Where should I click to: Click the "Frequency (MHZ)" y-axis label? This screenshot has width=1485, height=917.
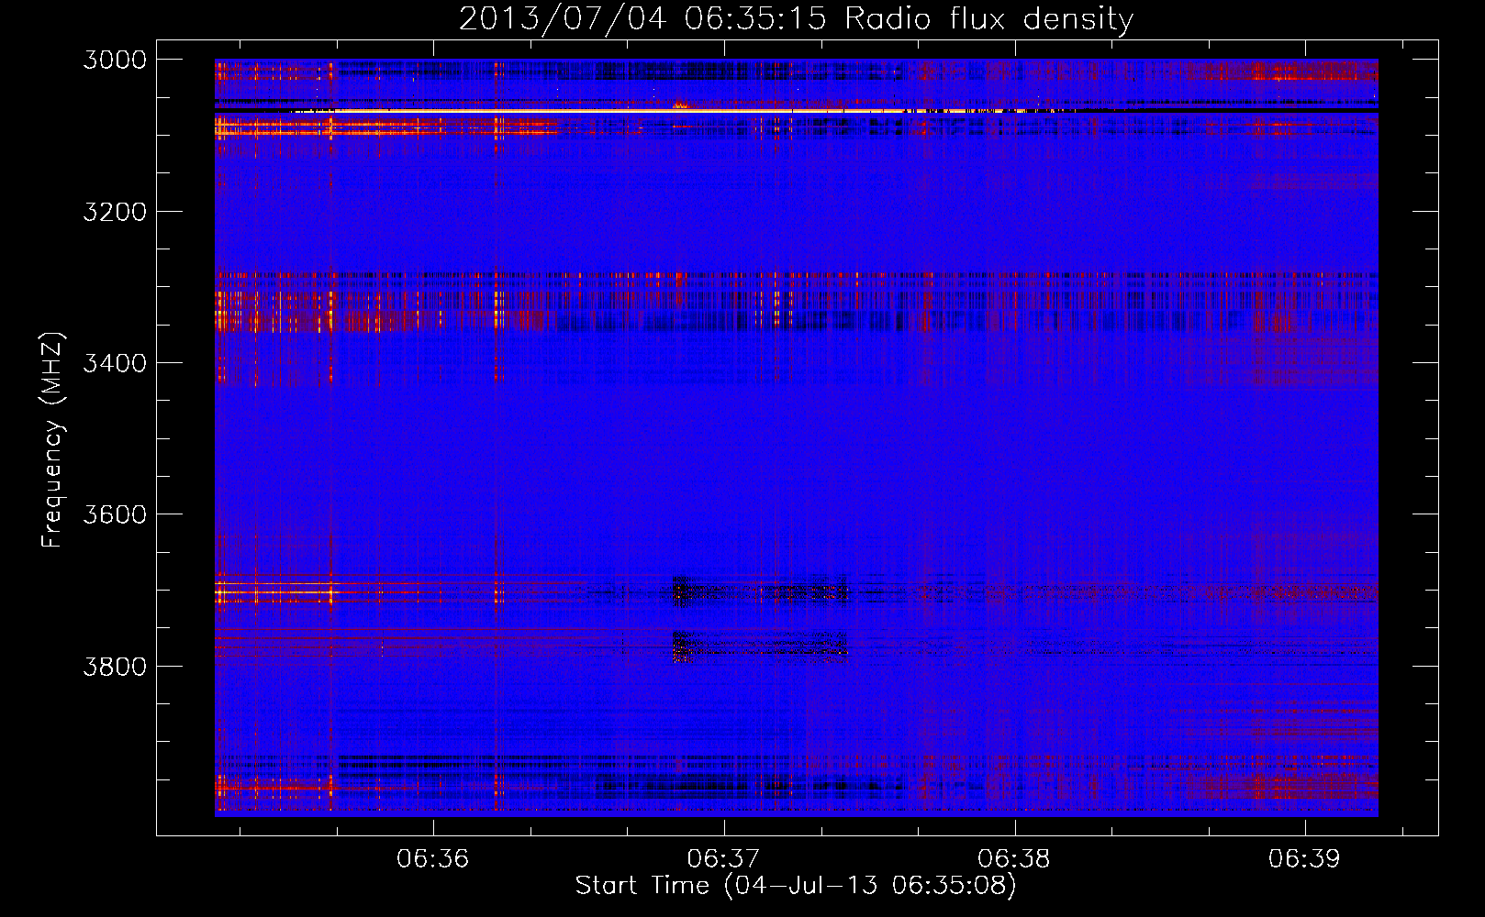pos(52,440)
